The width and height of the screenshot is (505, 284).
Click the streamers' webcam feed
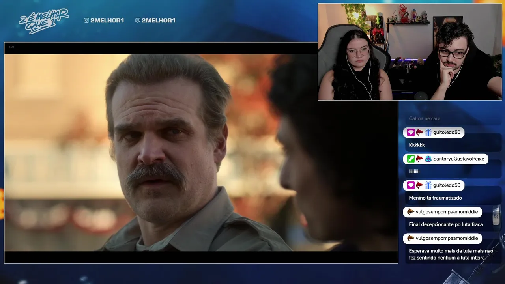[410, 52]
